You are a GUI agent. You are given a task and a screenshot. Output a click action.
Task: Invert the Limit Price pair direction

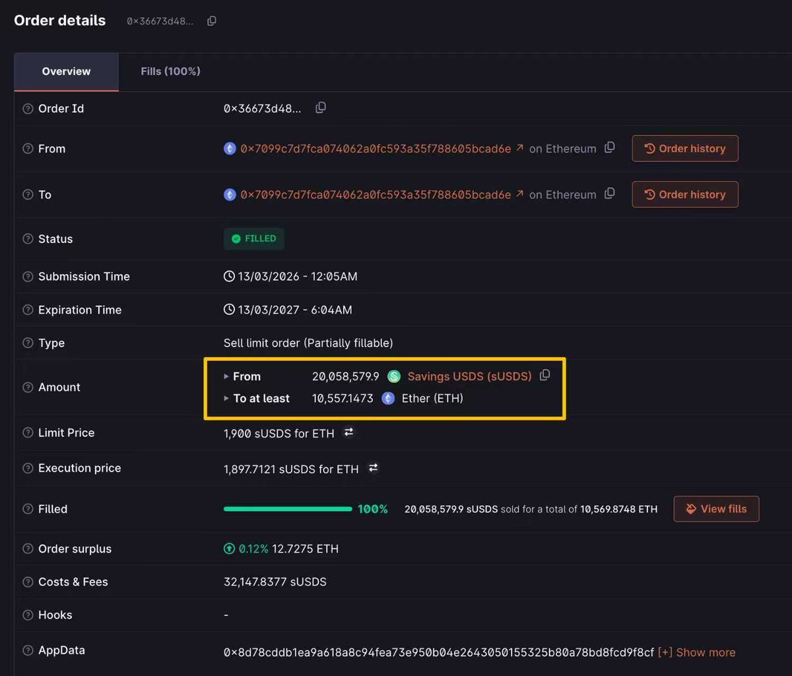pyautogui.click(x=348, y=432)
